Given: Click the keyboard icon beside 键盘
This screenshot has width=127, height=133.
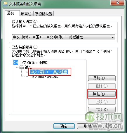Looking at the screenshot, I should [x=21, y=67].
